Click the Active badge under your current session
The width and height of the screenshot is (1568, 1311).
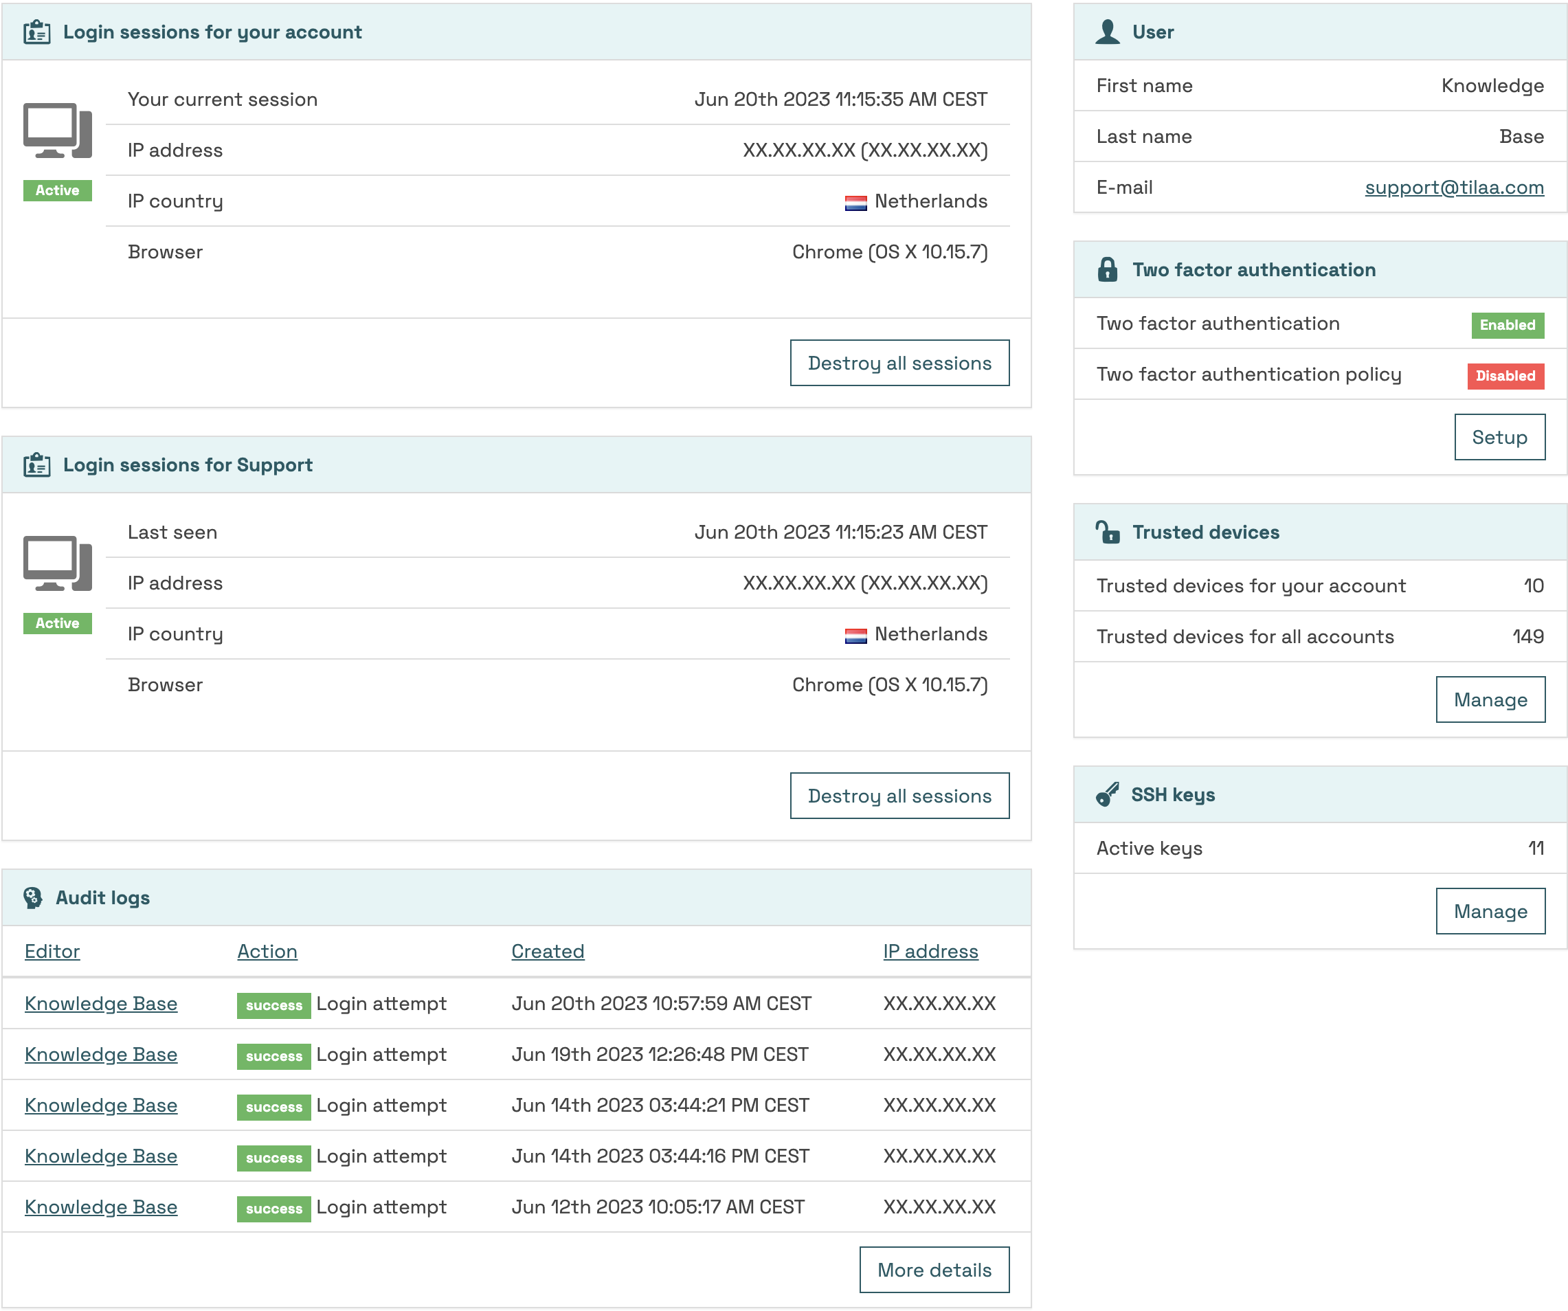tap(58, 190)
